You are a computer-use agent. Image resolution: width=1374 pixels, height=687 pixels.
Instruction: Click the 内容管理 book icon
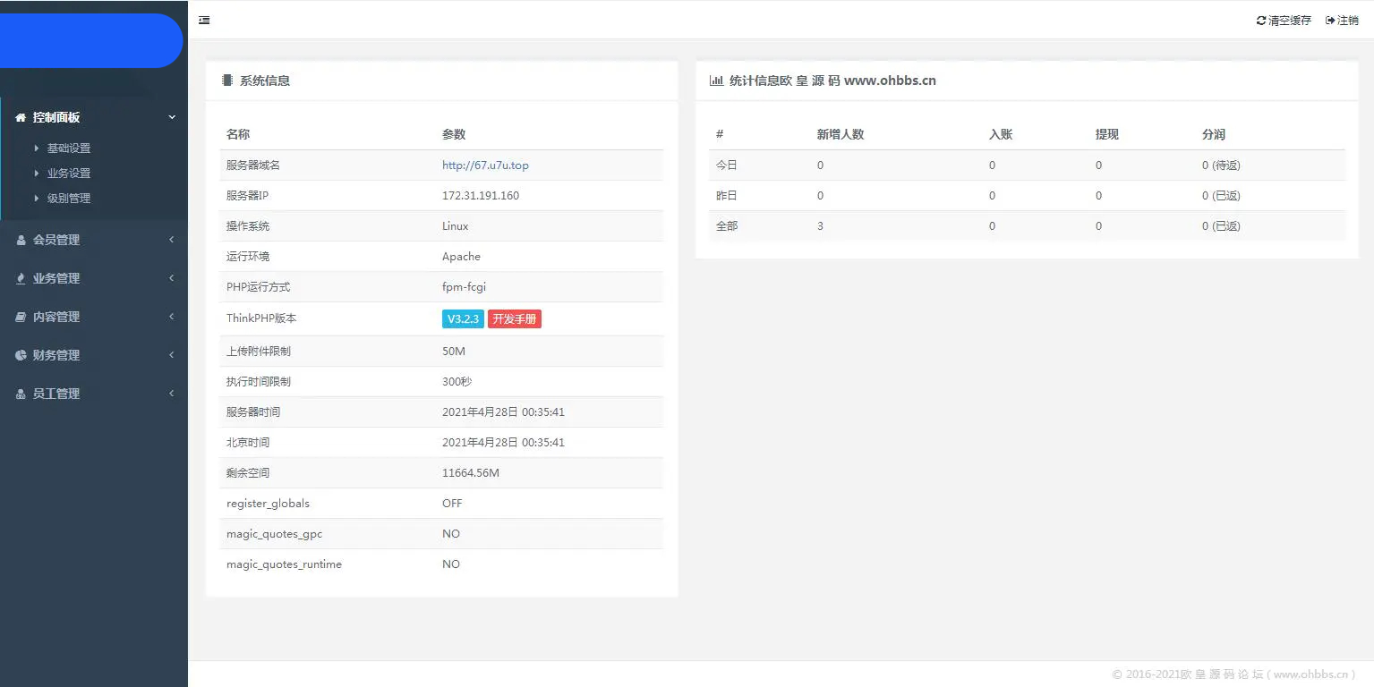click(20, 316)
